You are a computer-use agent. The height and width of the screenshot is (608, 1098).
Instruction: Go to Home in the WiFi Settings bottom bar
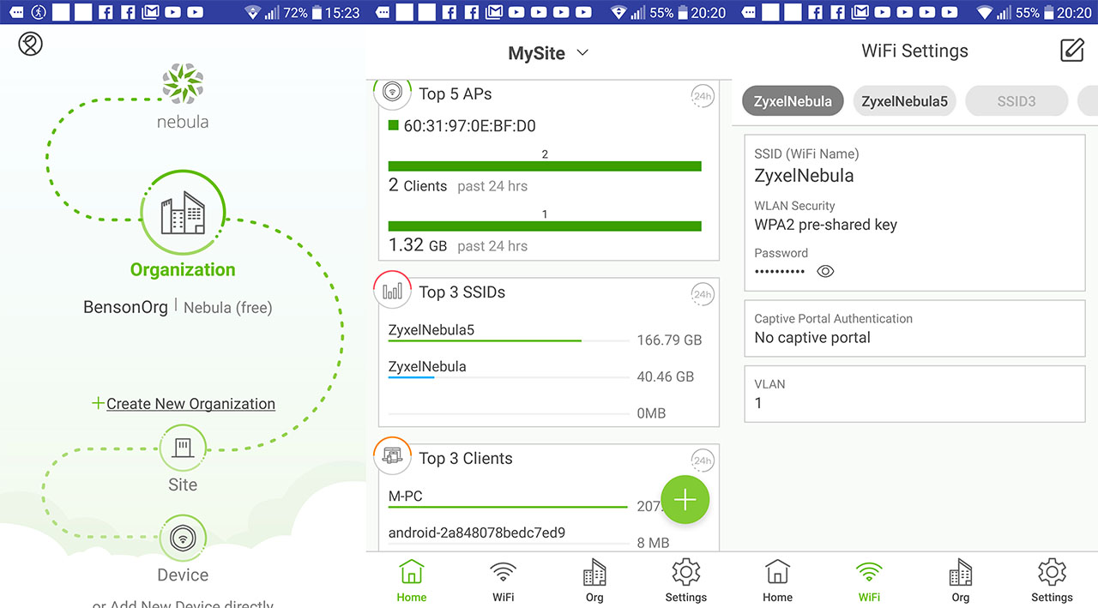tap(777, 581)
